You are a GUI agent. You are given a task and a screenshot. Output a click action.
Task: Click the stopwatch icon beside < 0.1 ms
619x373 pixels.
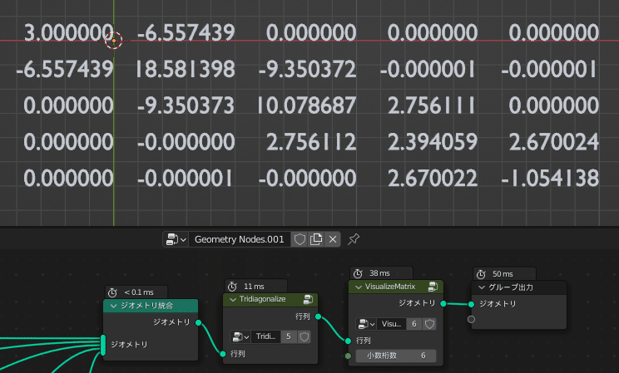pyautogui.click(x=112, y=292)
